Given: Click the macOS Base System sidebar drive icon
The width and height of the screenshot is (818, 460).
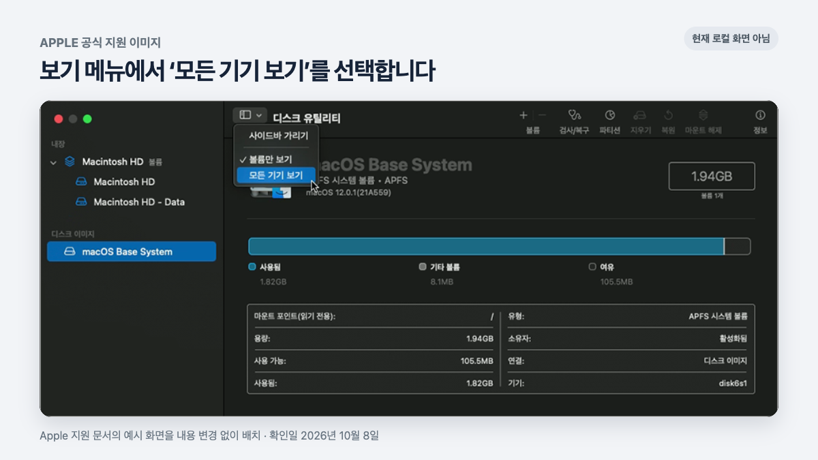Looking at the screenshot, I should (70, 251).
